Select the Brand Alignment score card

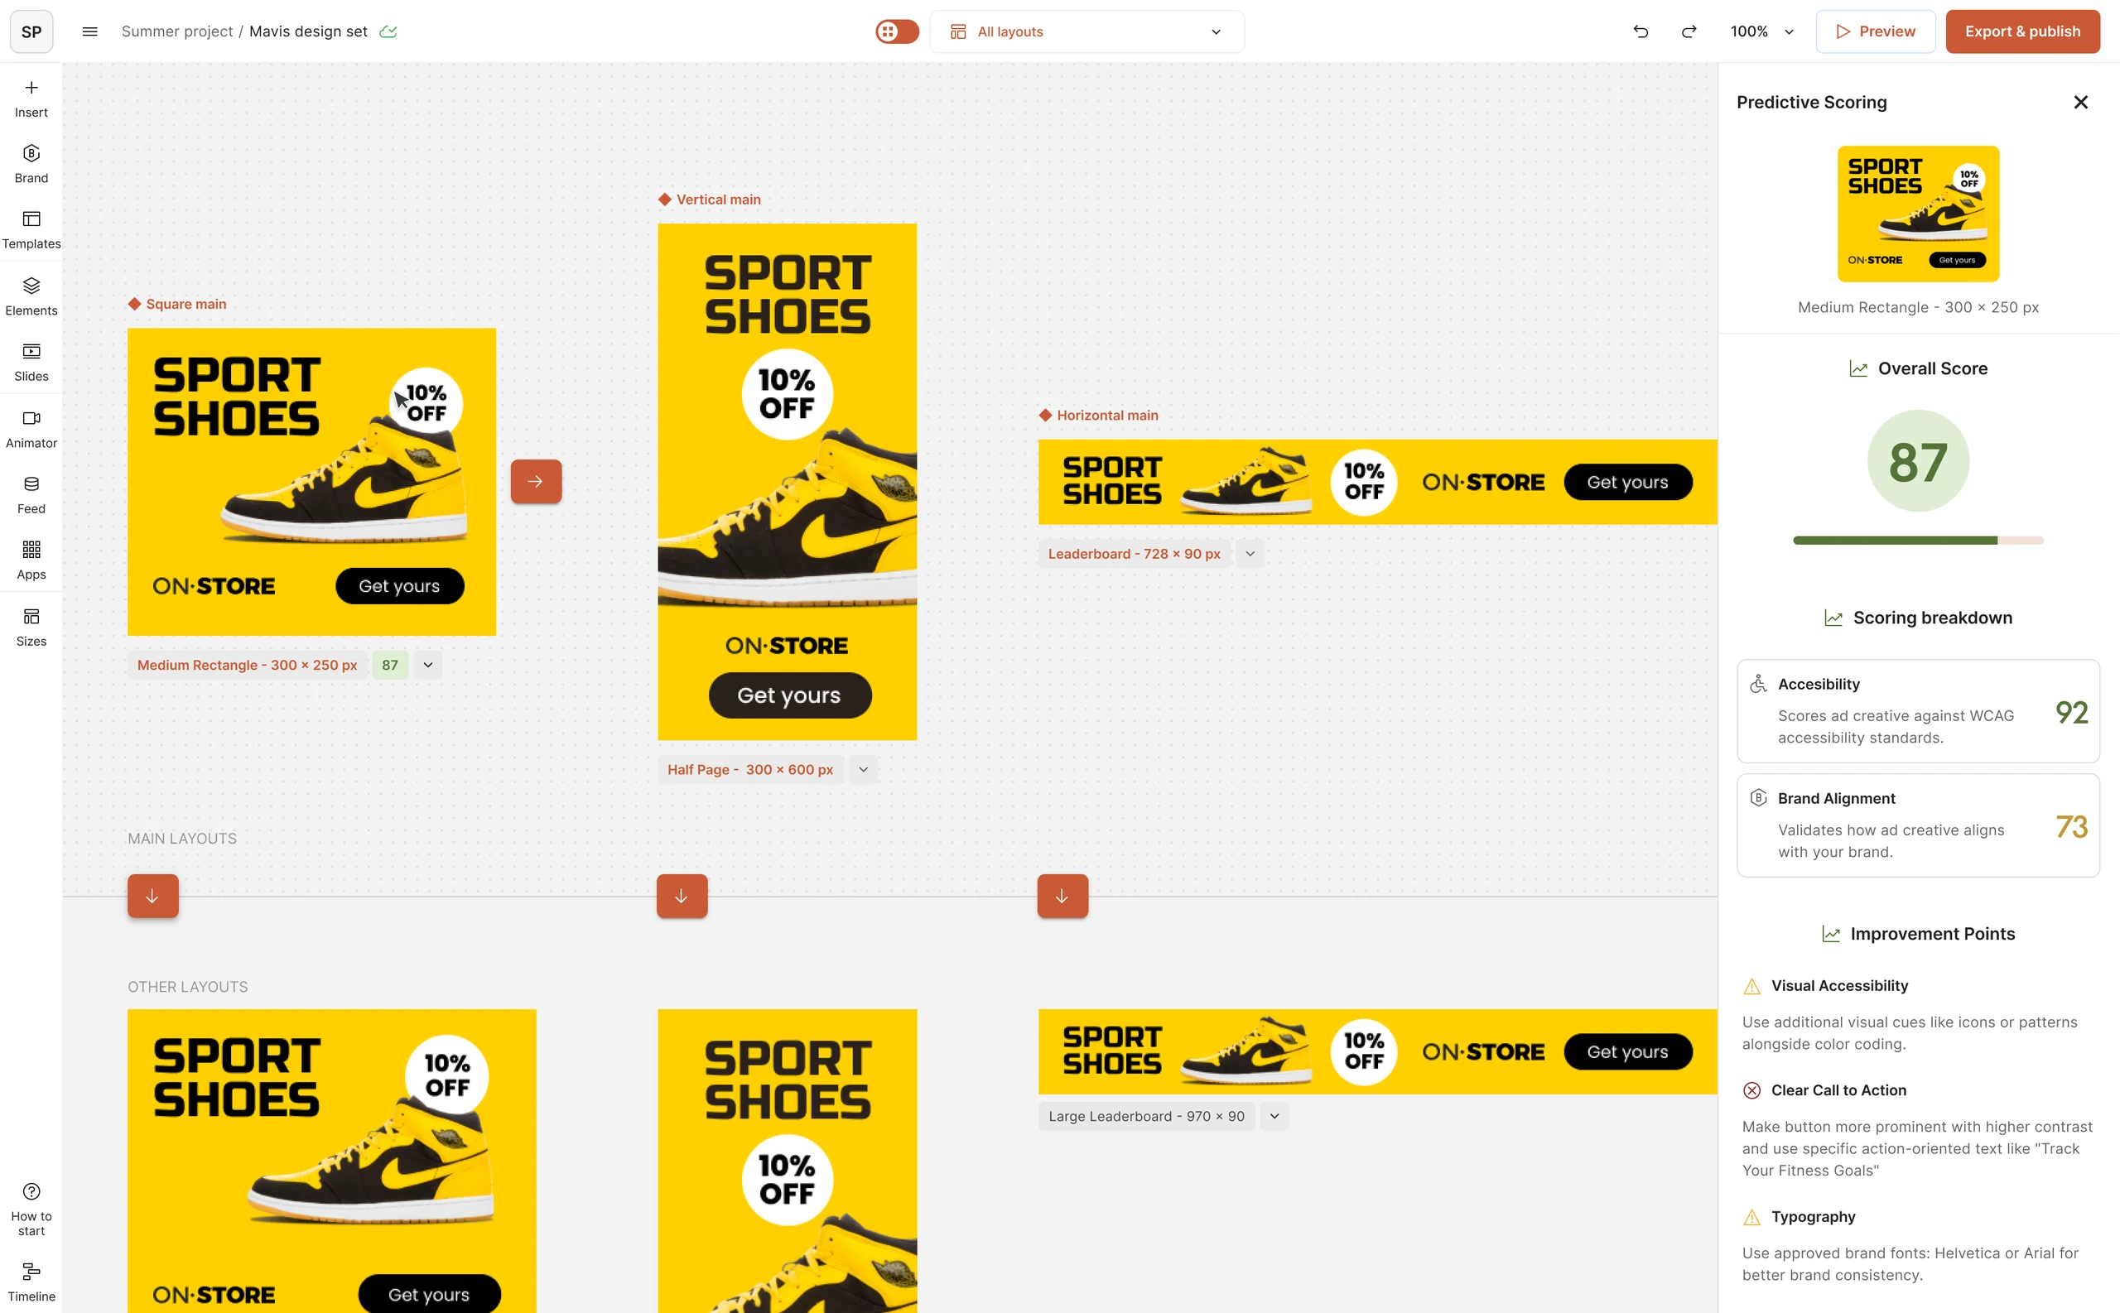(x=1918, y=825)
